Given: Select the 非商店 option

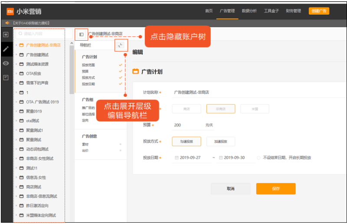Looking at the screenshot, I should click(x=221, y=109).
